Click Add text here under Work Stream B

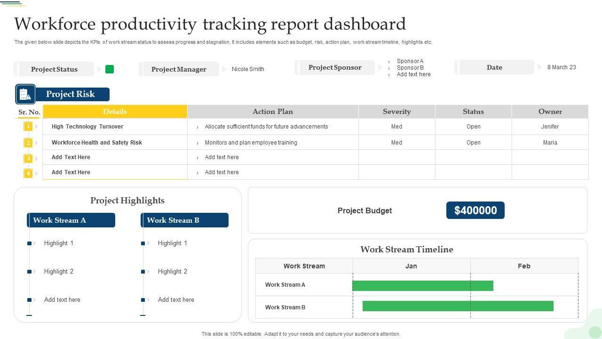176,300
